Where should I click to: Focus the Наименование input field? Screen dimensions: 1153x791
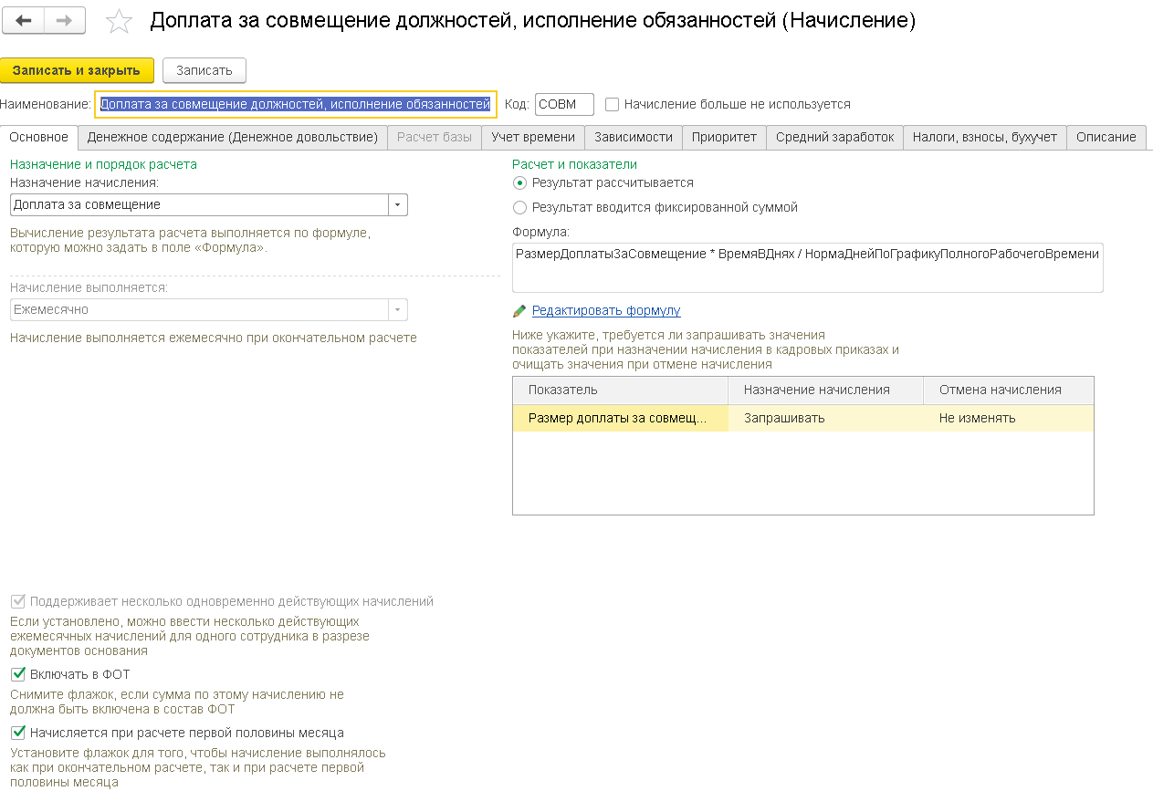coord(296,104)
